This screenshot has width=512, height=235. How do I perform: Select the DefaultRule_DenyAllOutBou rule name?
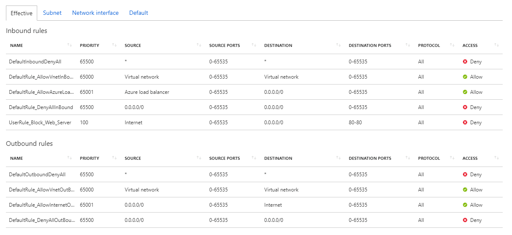42,220
